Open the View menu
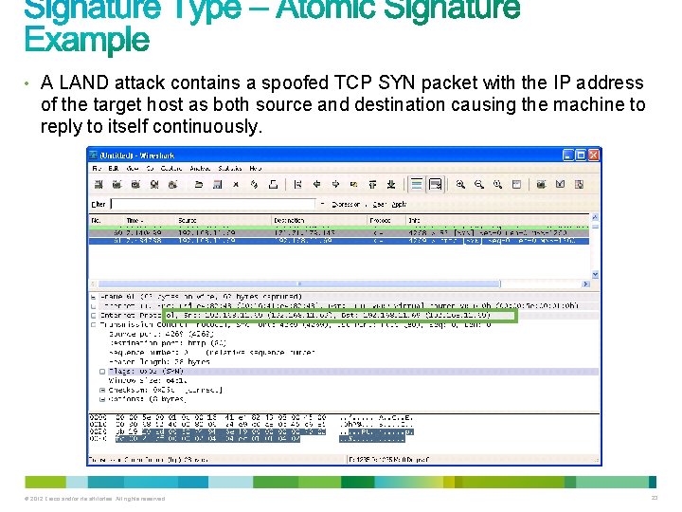Image resolution: width=682 pixels, height=512 pixels. pyautogui.click(x=133, y=169)
